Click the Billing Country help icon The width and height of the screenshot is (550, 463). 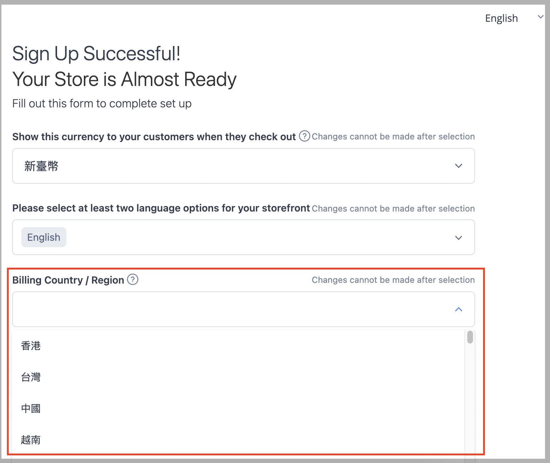coord(133,279)
